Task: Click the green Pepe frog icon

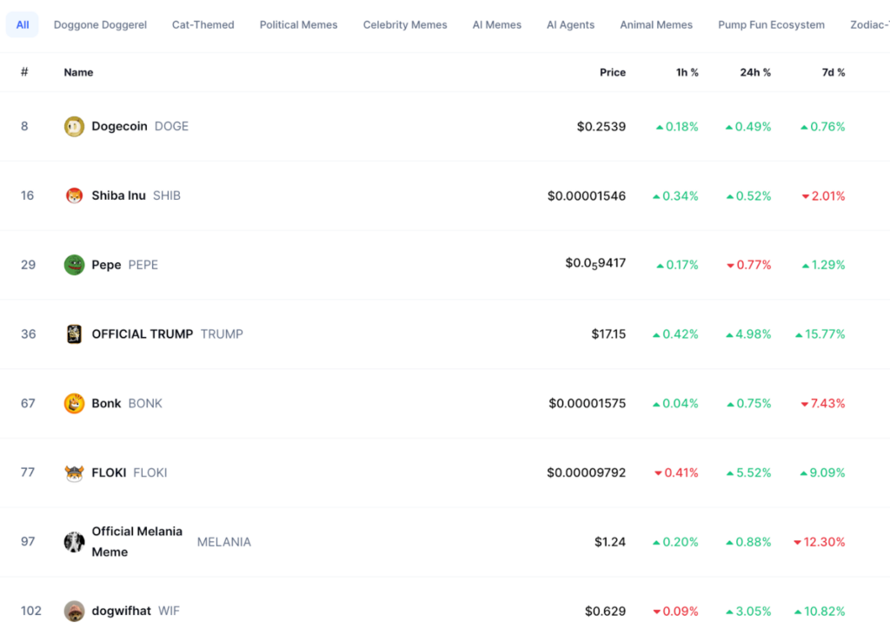Action: pyautogui.click(x=74, y=265)
